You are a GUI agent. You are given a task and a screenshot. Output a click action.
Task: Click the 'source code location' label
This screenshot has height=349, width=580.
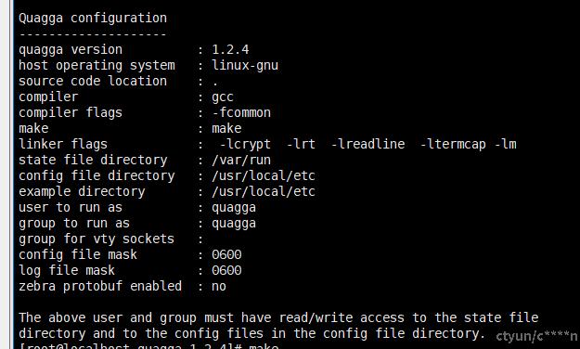click(x=93, y=81)
